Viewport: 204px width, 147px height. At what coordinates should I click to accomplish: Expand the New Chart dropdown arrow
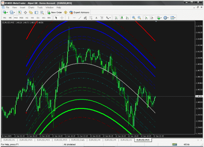click(x=8, y=13)
